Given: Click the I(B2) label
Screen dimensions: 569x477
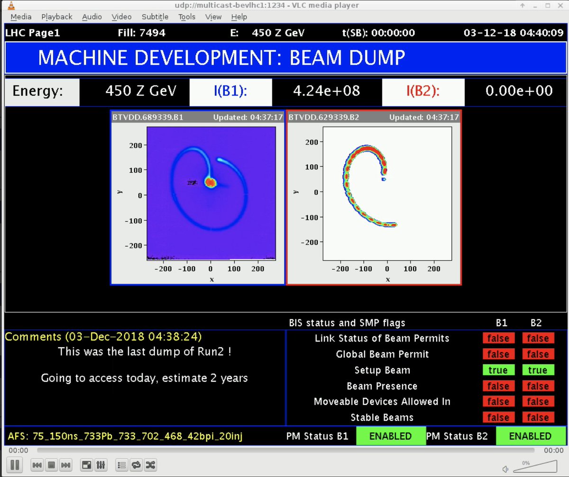Looking at the screenshot, I should (x=423, y=92).
